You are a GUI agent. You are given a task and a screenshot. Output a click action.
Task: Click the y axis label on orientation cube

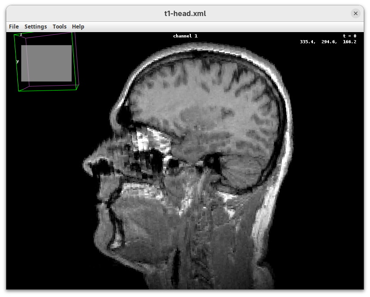tap(18, 61)
